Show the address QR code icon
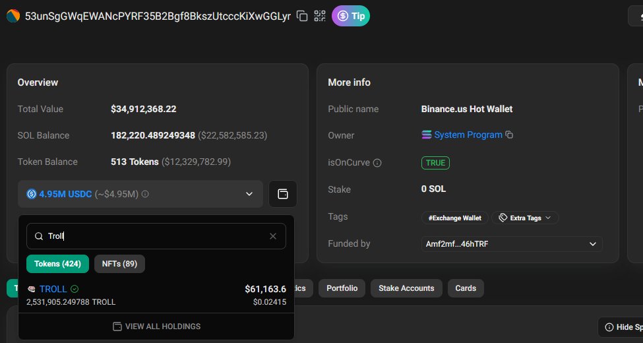The width and height of the screenshot is (643, 343). 320,16
